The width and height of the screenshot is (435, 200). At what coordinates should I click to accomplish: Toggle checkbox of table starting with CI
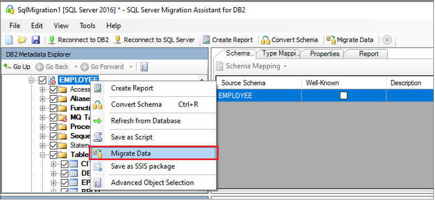pos(64,164)
